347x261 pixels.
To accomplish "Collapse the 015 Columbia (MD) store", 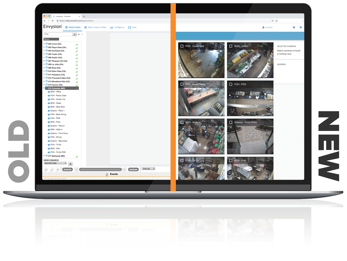I will pyautogui.click(x=44, y=88).
